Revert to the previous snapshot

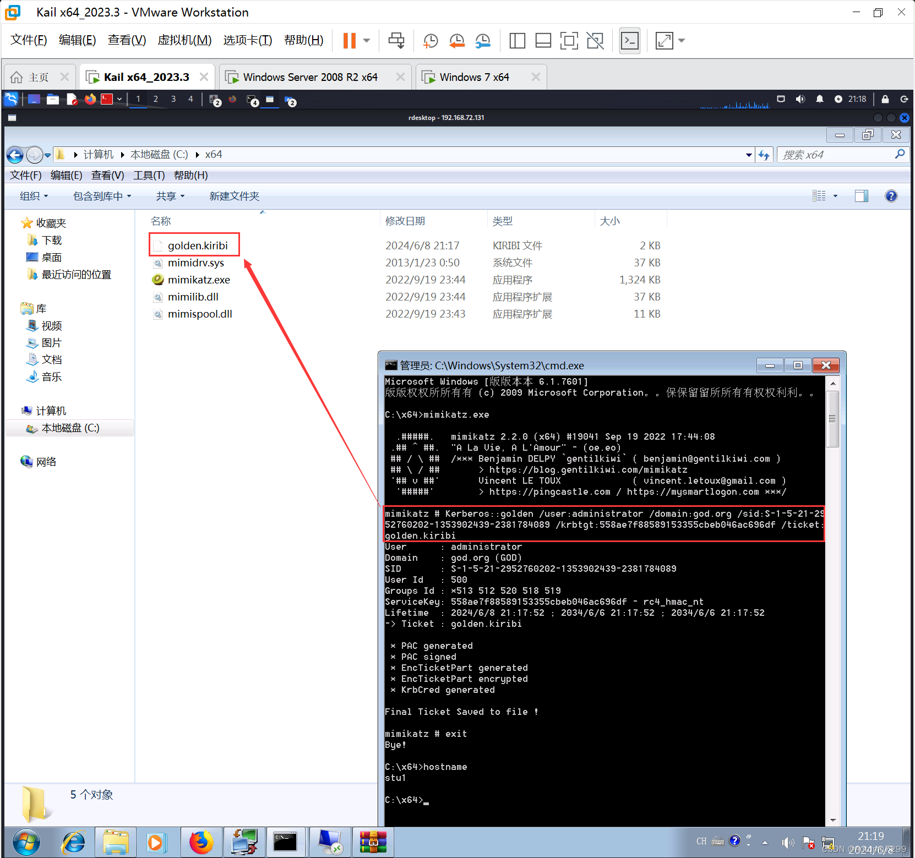[456, 40]
